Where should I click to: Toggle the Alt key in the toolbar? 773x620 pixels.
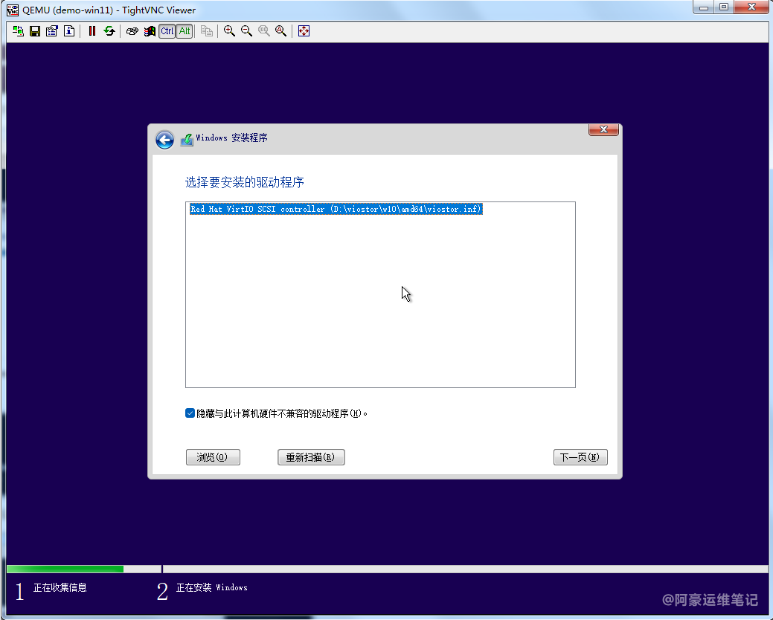[x=184, y=31]
